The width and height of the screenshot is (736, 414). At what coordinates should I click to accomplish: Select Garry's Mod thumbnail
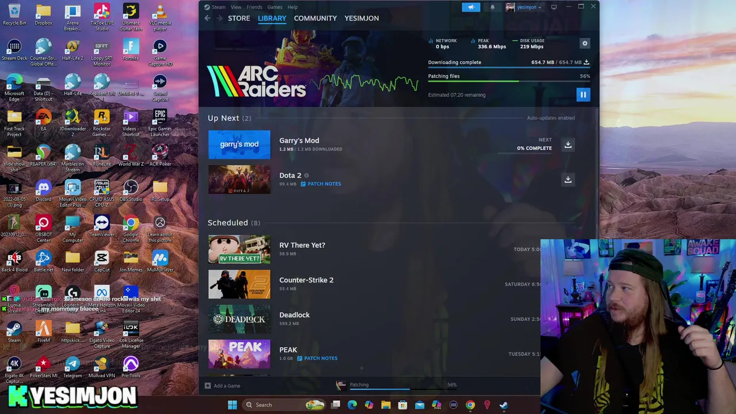[239, 144]
